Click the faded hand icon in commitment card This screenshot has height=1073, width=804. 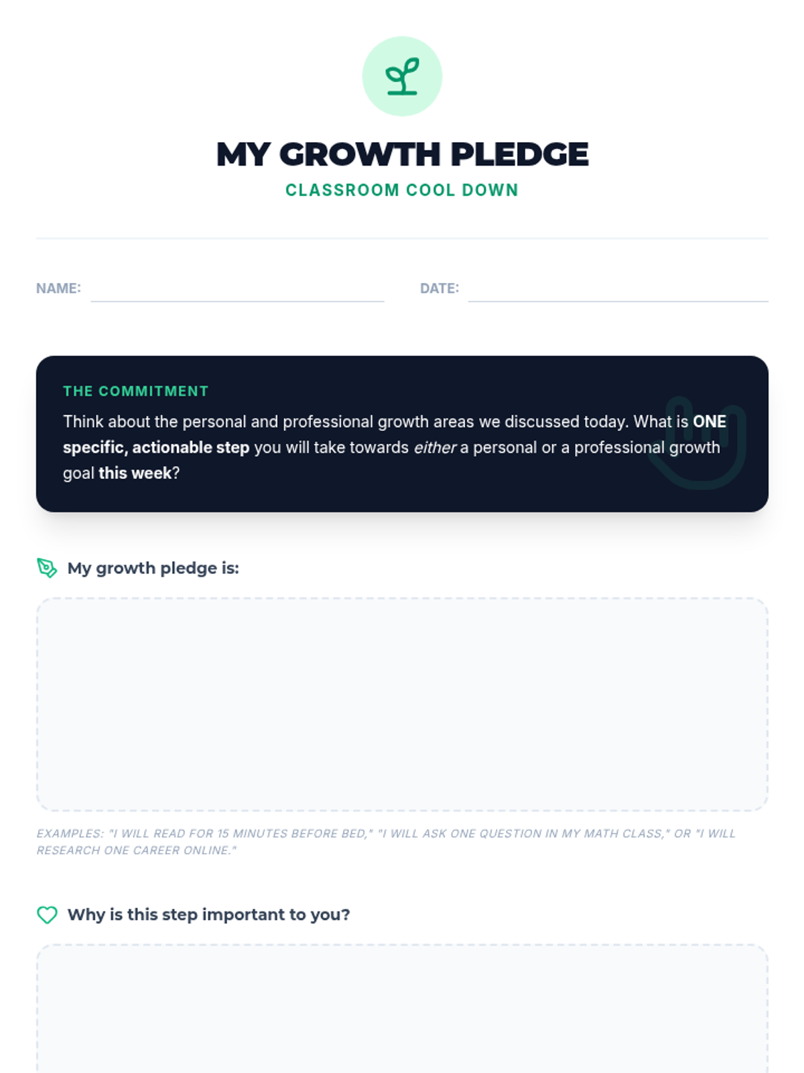point(697,443)
